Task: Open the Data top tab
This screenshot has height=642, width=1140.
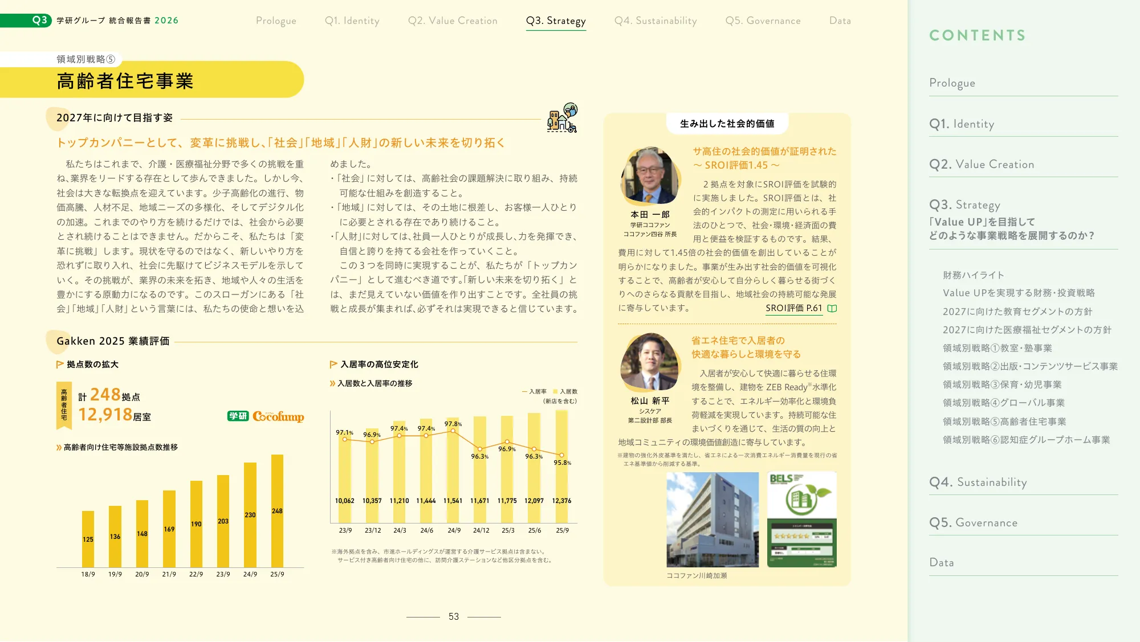Action: click(840, 21)
